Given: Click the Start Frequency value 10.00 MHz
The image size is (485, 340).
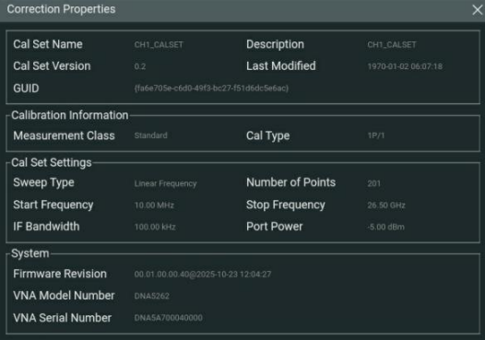Looking at the screenshot, I should pos(154,205).
